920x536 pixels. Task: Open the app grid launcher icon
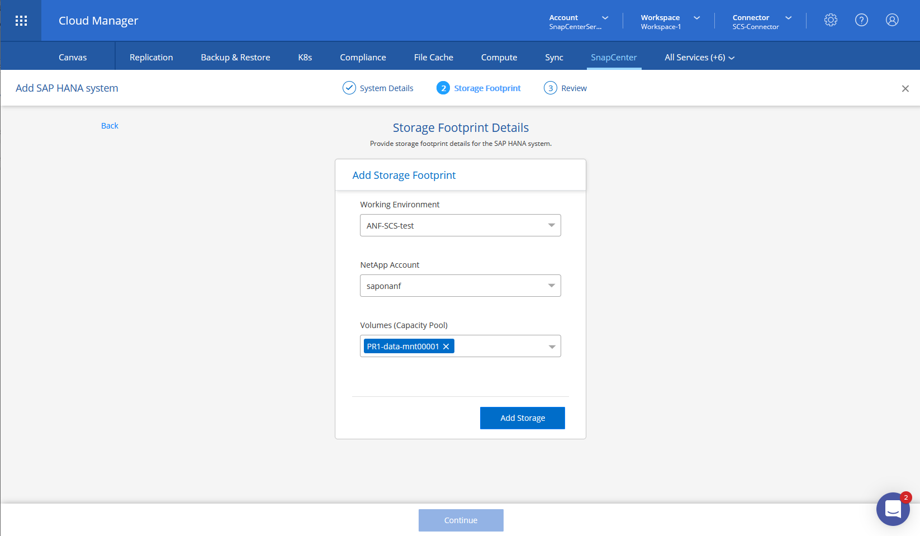coord(21,21)
